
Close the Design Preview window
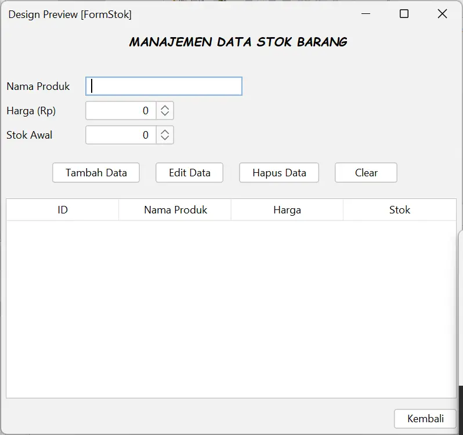point(442,14)
